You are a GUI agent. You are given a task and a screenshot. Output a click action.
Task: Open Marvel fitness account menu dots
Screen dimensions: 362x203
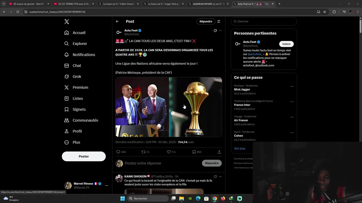(107, 186)
